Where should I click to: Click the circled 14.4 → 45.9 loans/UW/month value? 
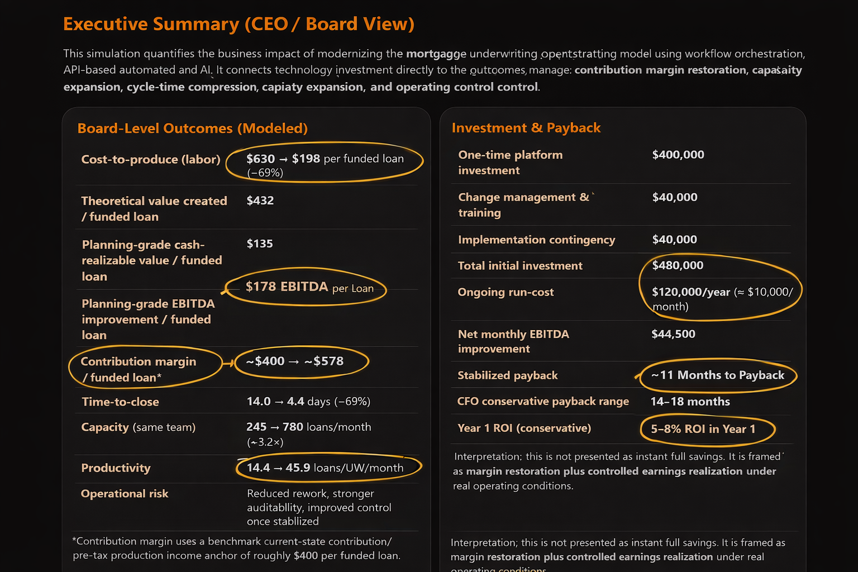click(325, 468)
